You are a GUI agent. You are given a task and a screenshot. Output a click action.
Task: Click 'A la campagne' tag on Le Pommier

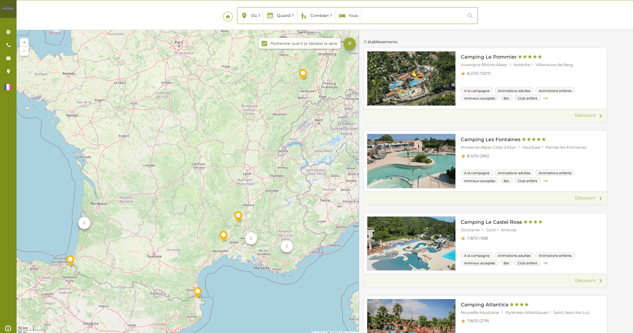[477, 90]
